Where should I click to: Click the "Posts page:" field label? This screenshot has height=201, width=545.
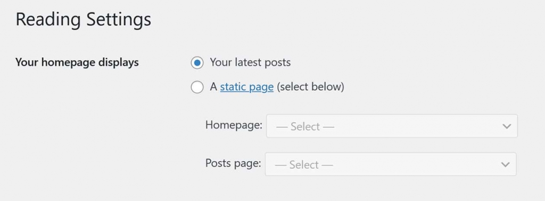[x=233, y=163]
